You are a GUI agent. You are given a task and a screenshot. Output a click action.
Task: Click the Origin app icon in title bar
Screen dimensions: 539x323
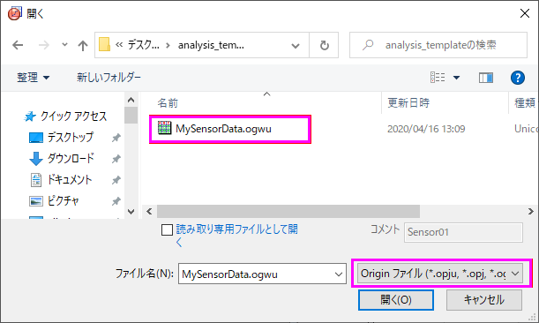pyautogui.click(x=14, y=13)
